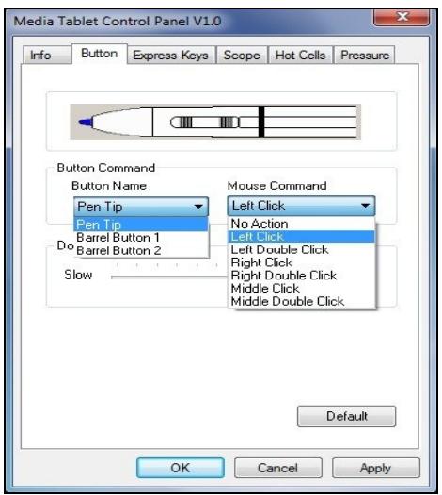Open the Hot Cells tab

coord(300,56)
